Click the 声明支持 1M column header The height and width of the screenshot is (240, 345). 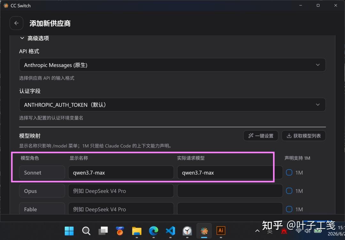(x=297, y=158)
